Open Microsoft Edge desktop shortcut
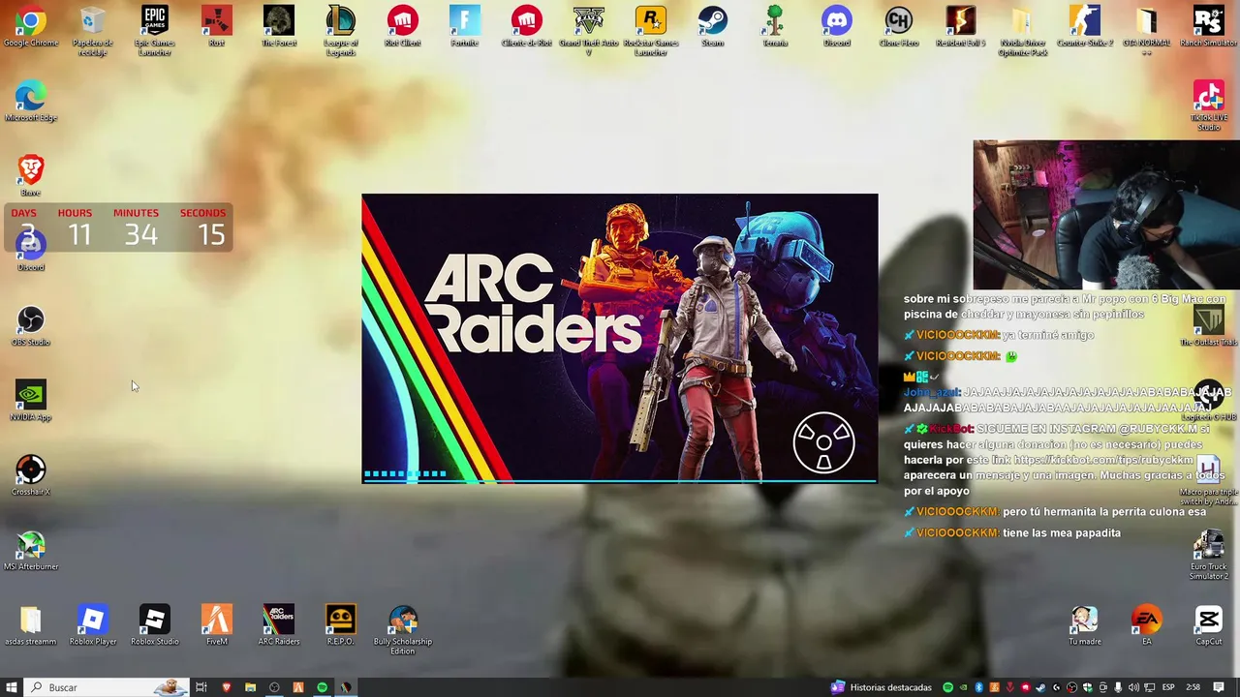Viewport: 1240px width, 697px height. [30, 102]
